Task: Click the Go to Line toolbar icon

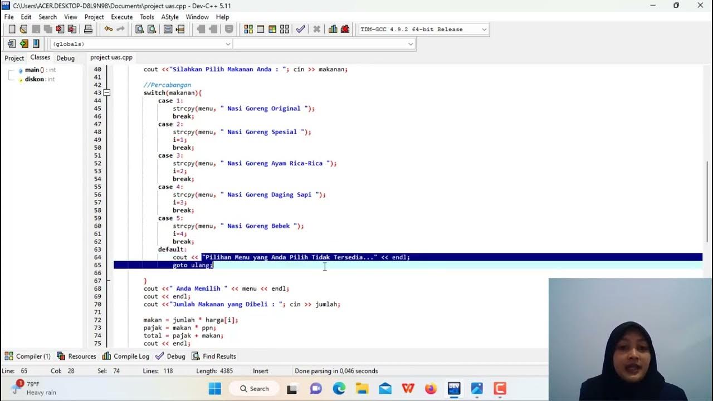Action: pyautogui.click(x=180, y=29)
